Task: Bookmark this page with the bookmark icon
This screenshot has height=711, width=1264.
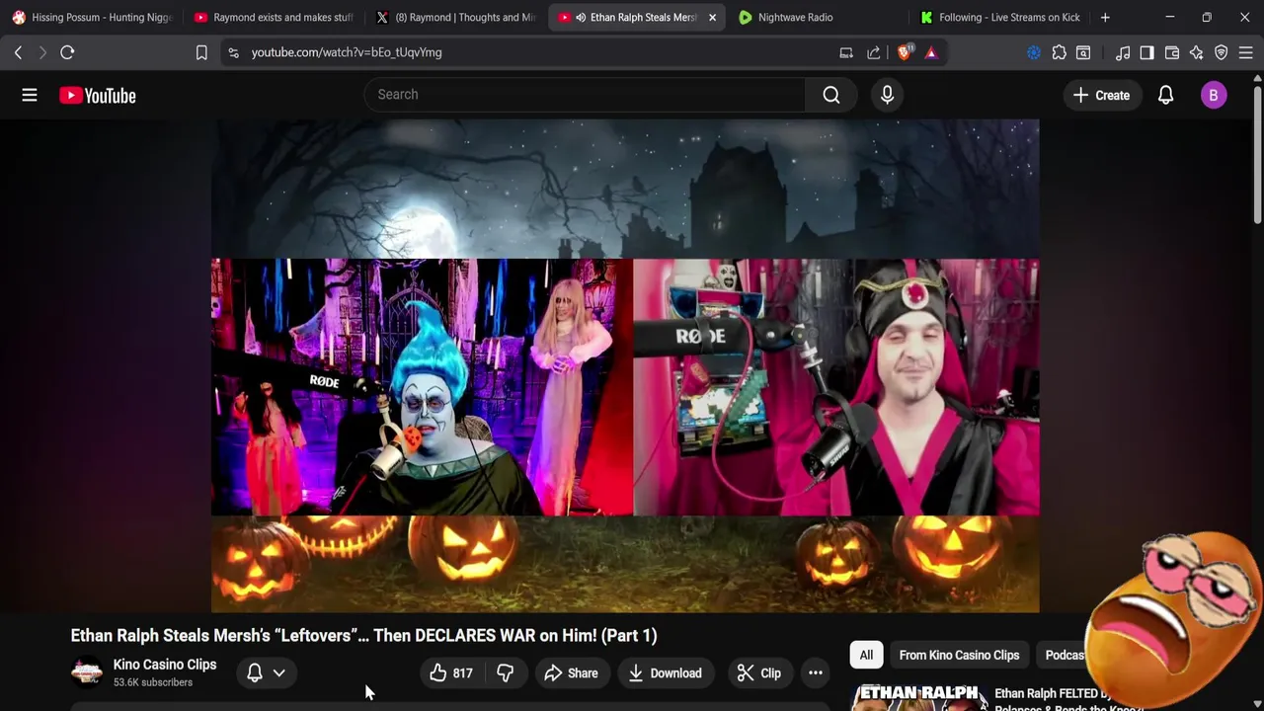Action: pos(201,52)
